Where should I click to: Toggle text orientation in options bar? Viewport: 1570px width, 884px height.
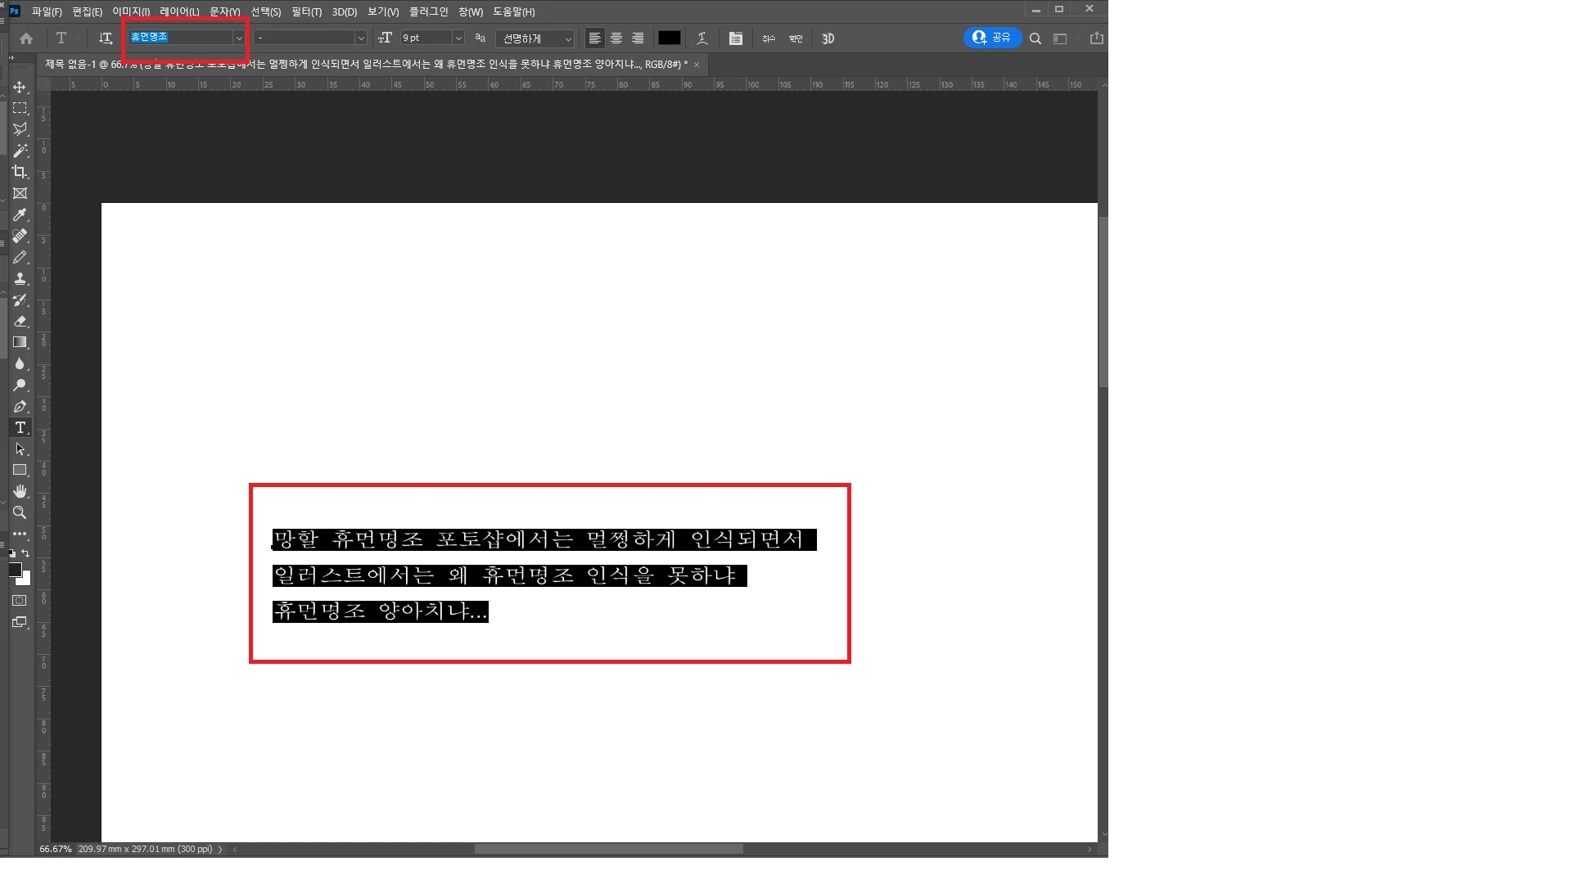click(x=105, y=38)
